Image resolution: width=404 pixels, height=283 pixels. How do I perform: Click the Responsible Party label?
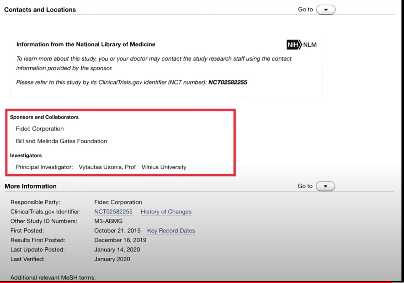tap(35, 202)
